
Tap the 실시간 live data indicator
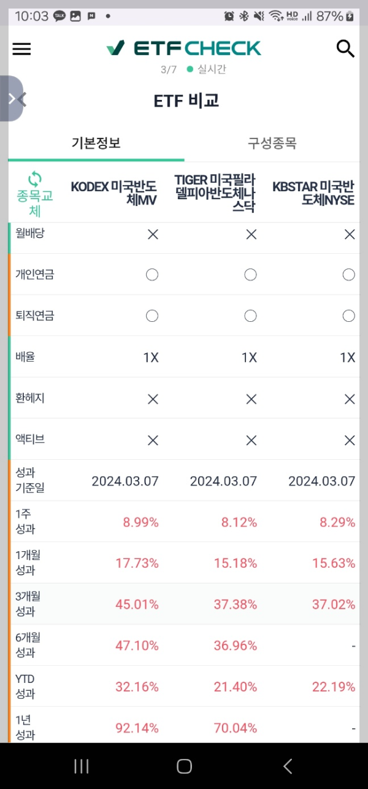212,69
